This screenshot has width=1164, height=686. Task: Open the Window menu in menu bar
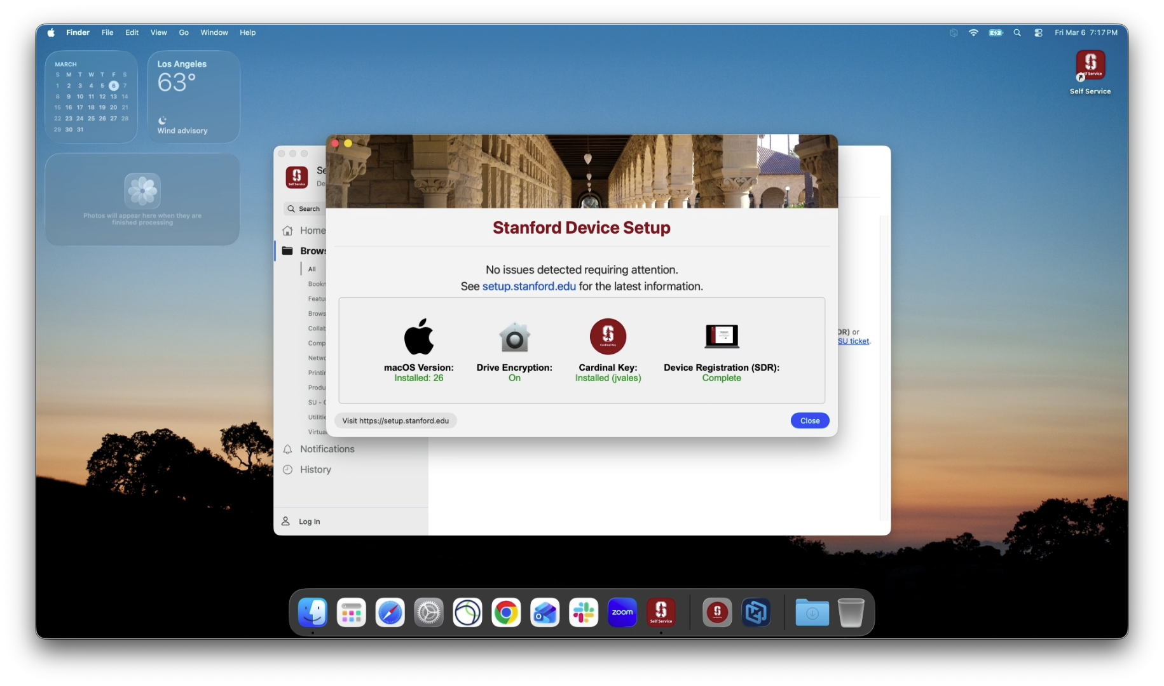click(x=214, y=33)
